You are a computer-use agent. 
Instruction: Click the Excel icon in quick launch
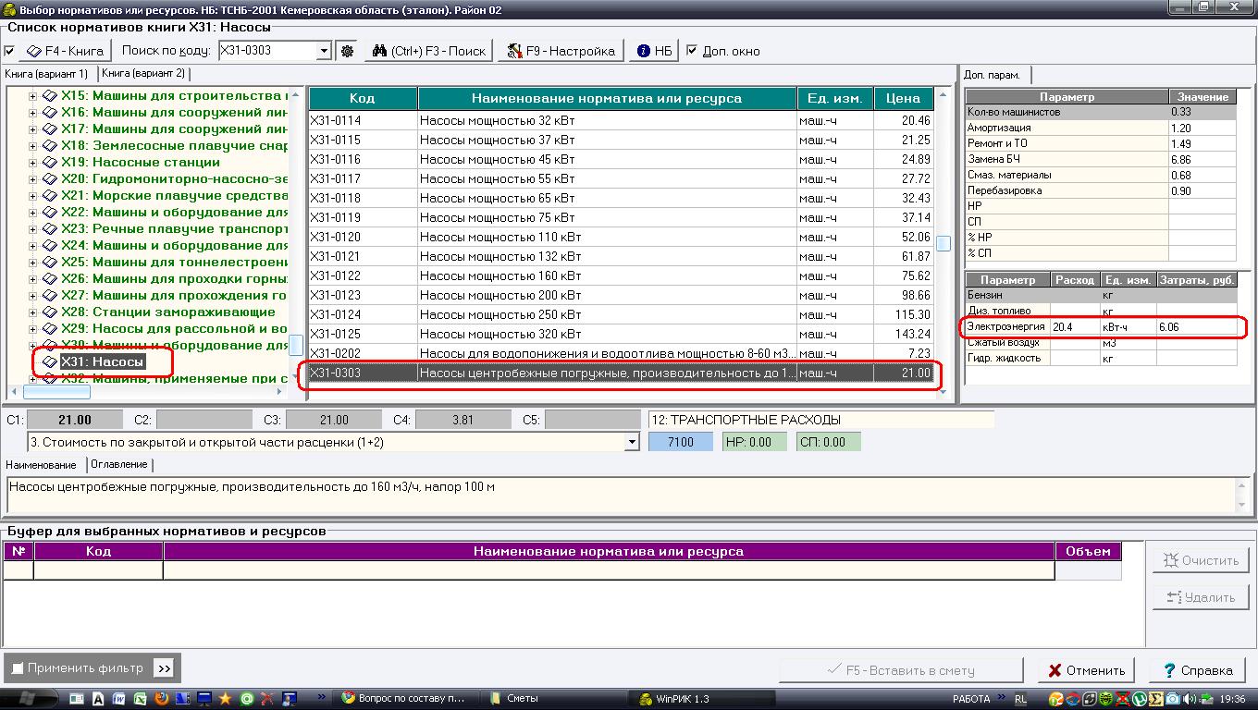click(x=140, y=699)
